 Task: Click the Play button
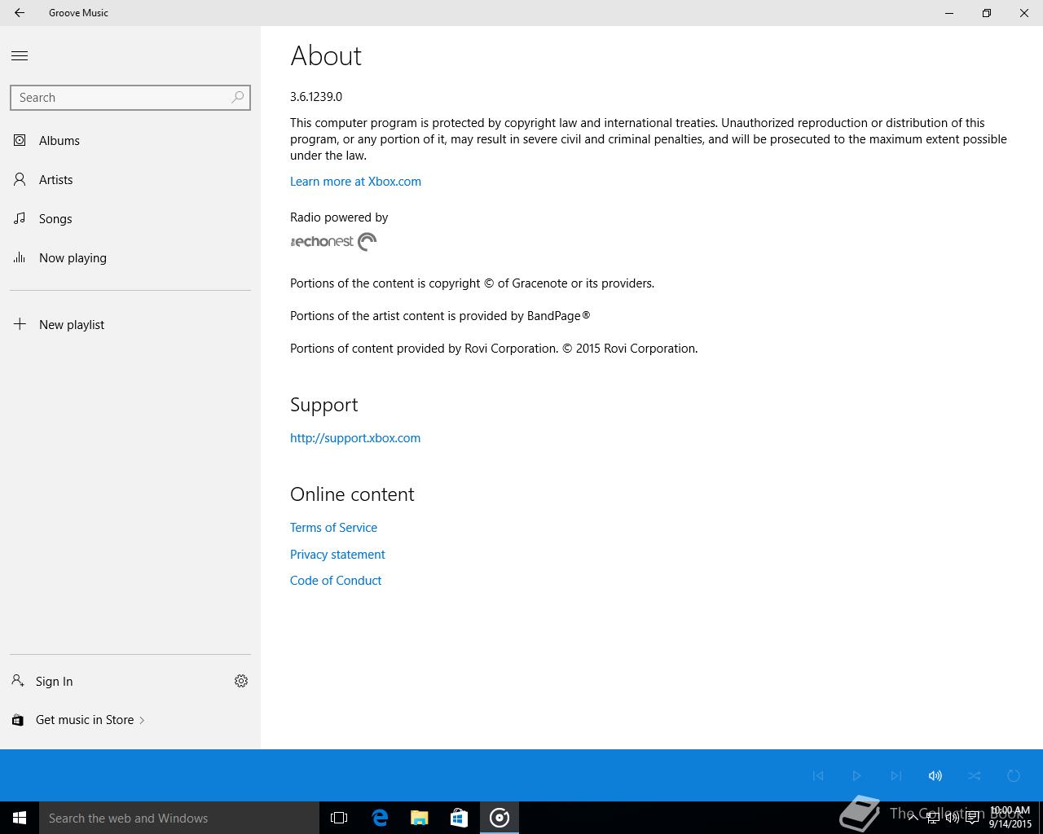tap(856, 775)
